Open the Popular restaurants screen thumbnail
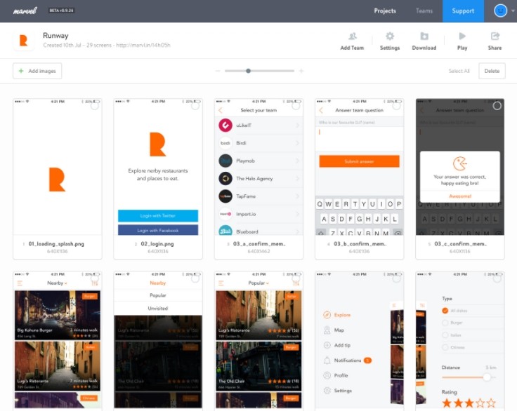The width and height of the screenshot is (517, 411). coord(258,341)
